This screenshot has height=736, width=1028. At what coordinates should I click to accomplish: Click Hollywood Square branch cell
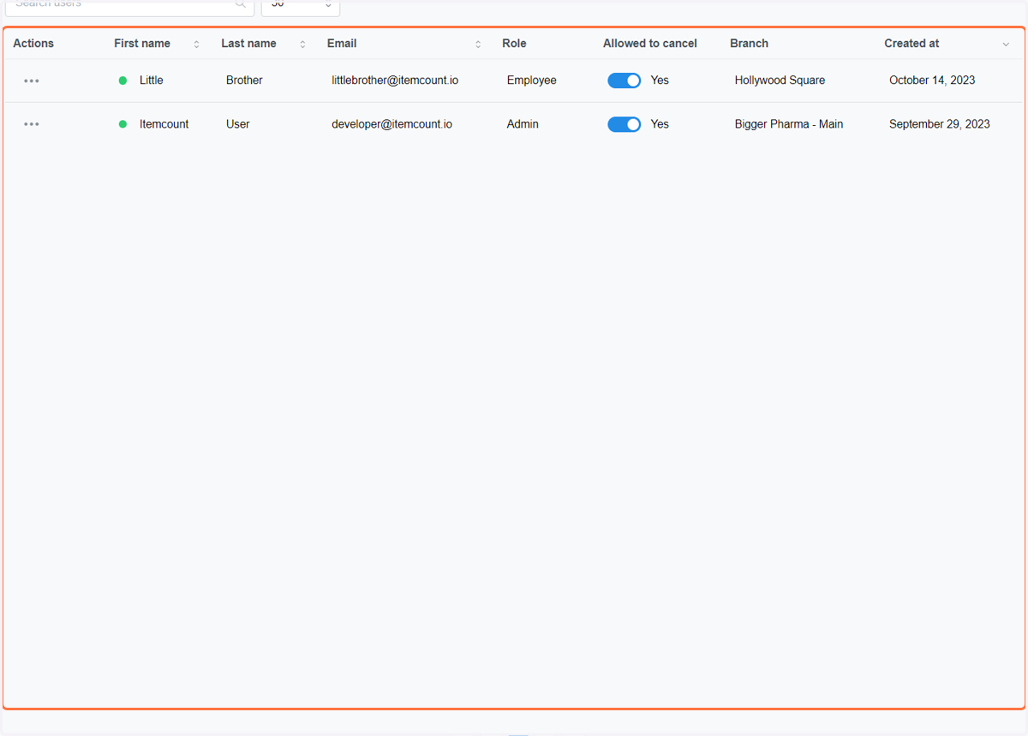780,81
